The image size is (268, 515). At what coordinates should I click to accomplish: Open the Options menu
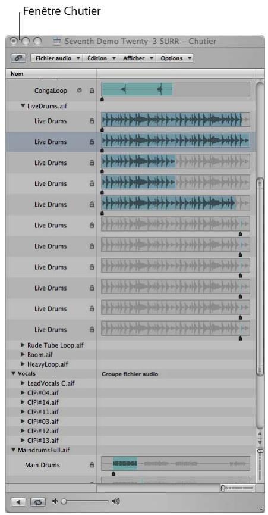click(175, 58)
